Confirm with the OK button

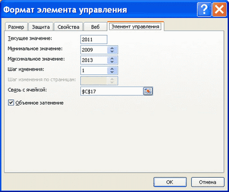[170, 182]
